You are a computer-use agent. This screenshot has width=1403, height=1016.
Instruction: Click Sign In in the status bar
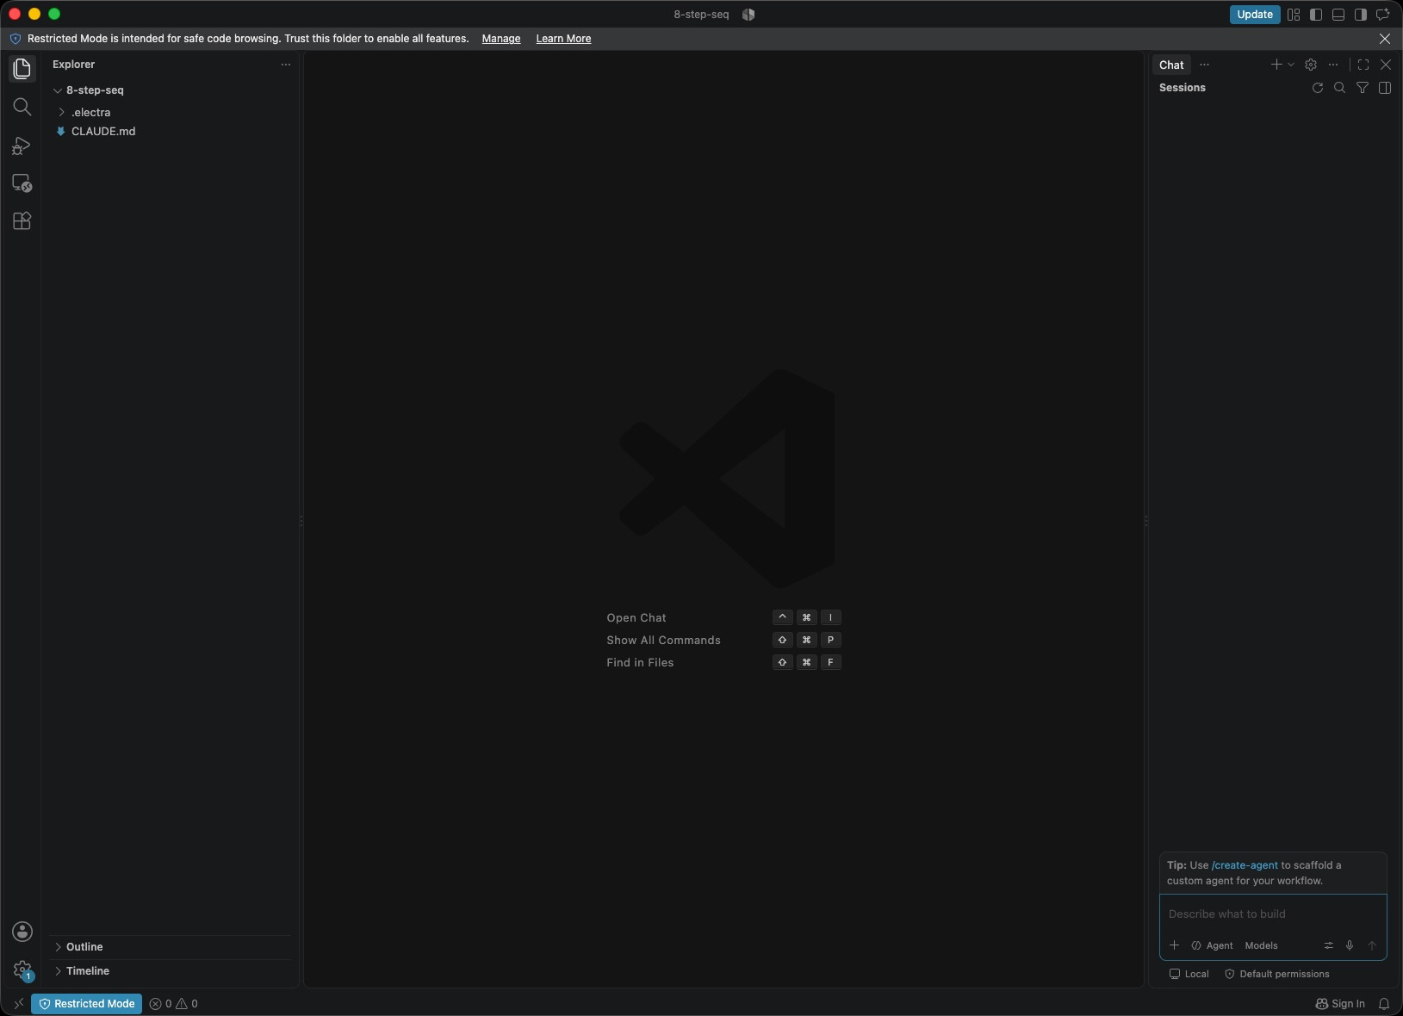[1340, 1004]
